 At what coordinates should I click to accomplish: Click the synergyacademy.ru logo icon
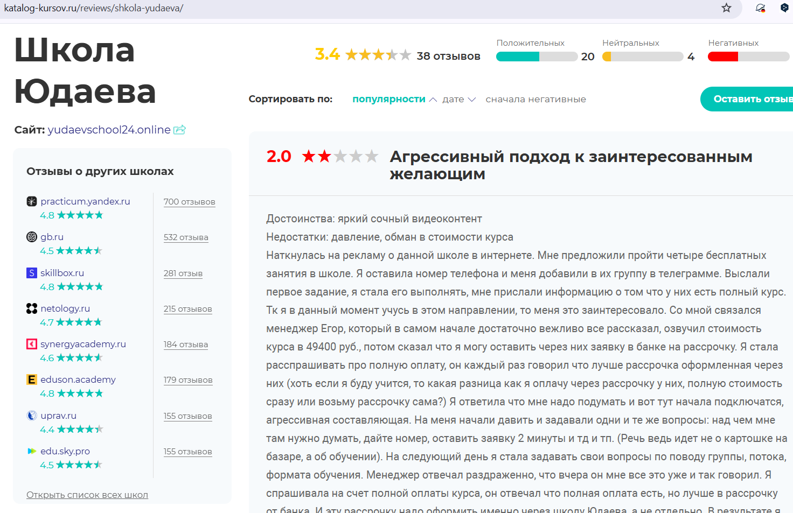pos(32,344)
